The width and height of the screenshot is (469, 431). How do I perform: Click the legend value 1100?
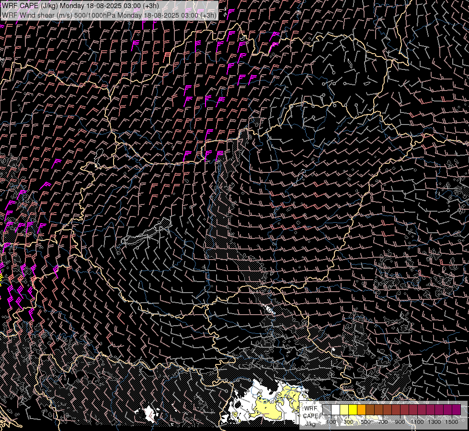point(417,422)
